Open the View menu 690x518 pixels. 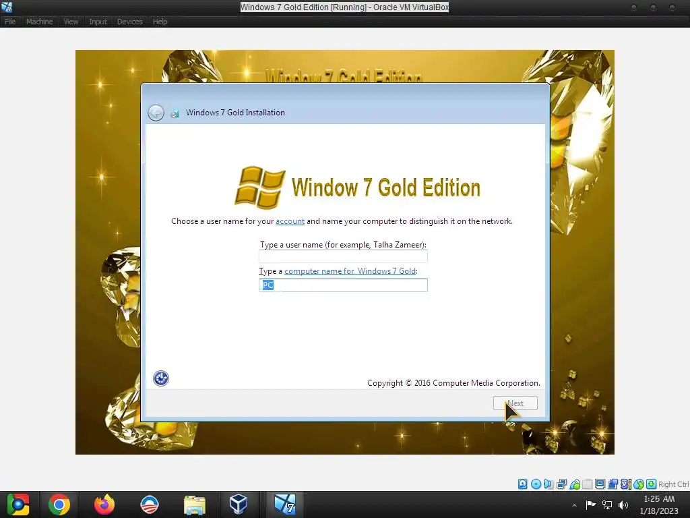pos(71,22)
